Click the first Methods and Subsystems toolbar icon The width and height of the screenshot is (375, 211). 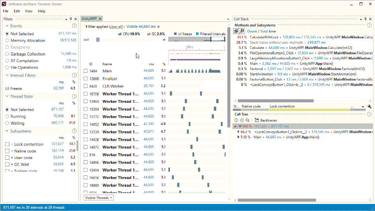236,31
